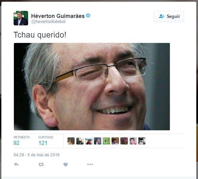Click the person-plus icon in Seguir button
The image size is (198, 179).
point(162,16)
